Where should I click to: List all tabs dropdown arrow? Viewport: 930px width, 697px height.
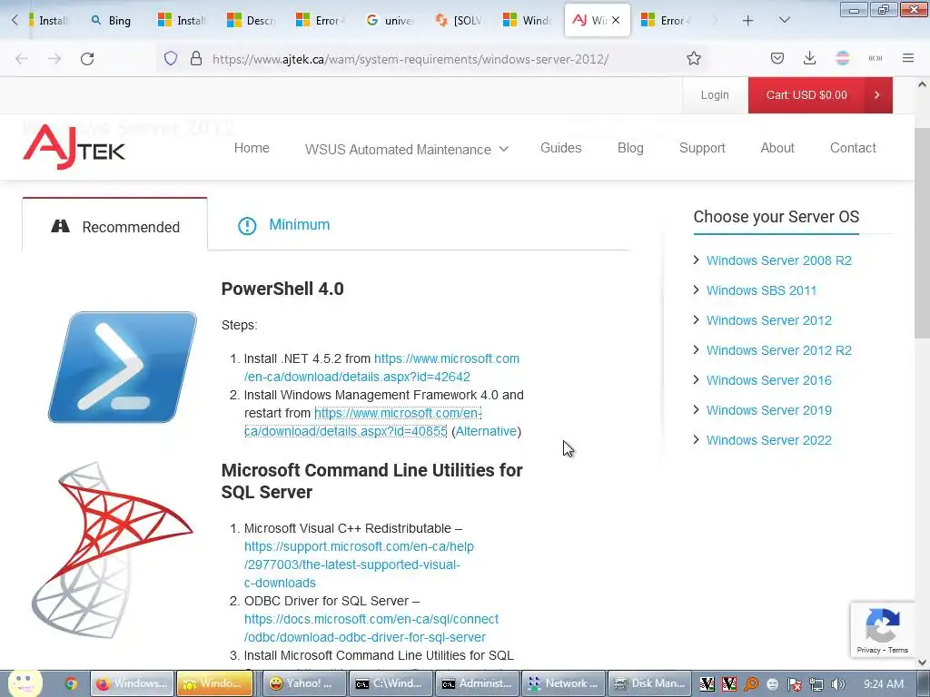[784, 20]
